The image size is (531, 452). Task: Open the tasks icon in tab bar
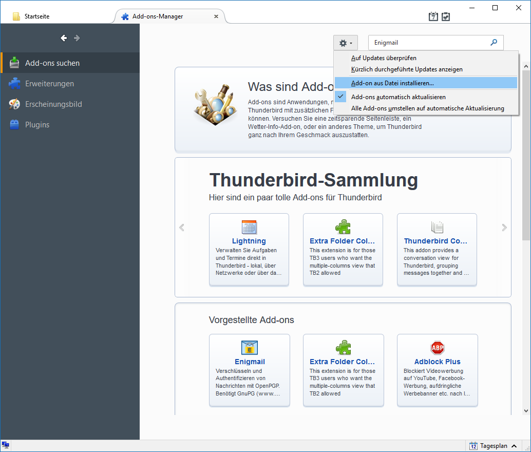(x=446, y=16)
